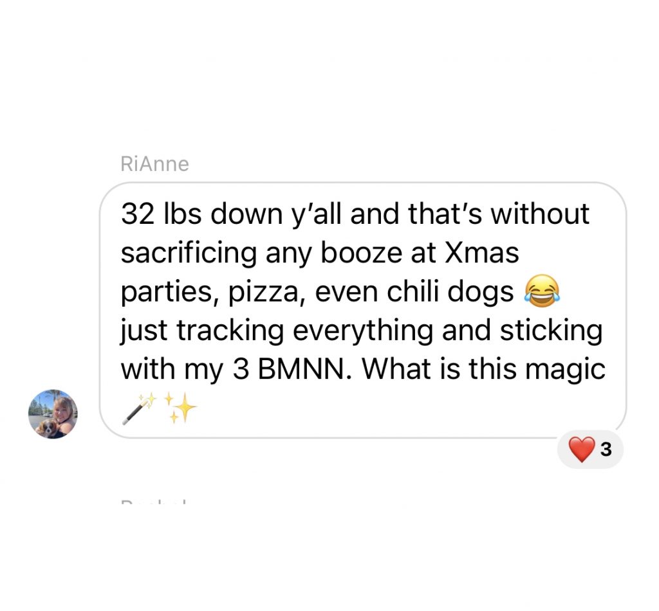The image size is (659, 611).
Task: Click the word sacrificing in the message
Action: click(189, 253)
